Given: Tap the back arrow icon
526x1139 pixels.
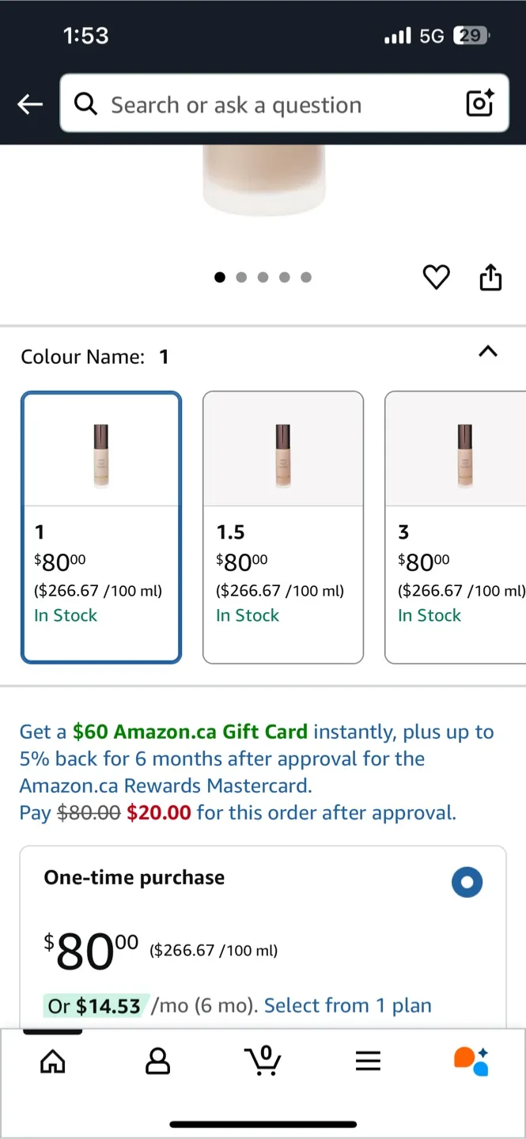Looking at the screenshot, I should [30, 104].
